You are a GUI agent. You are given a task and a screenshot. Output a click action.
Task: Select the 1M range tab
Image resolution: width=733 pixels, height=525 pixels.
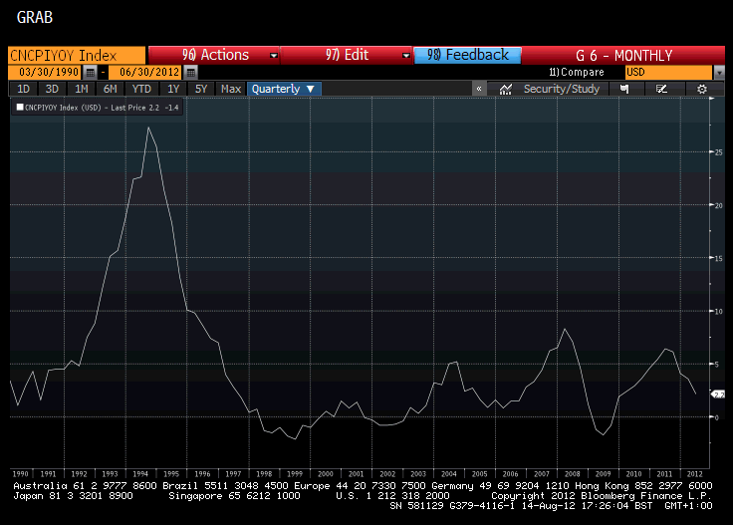[82, 89]
